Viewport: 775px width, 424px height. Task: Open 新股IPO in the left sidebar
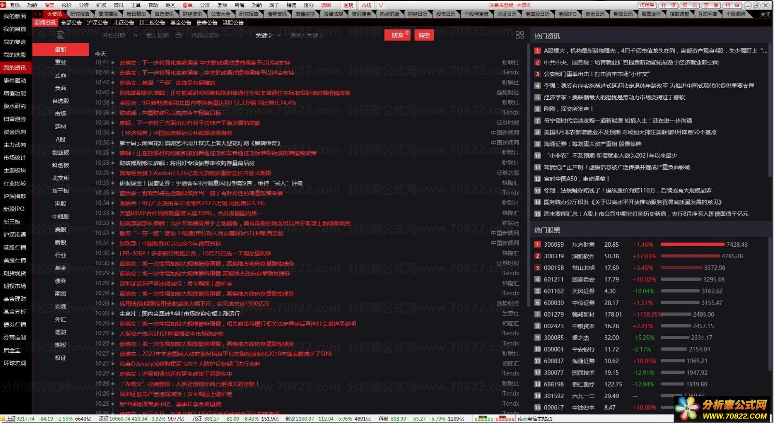[14, 209]
